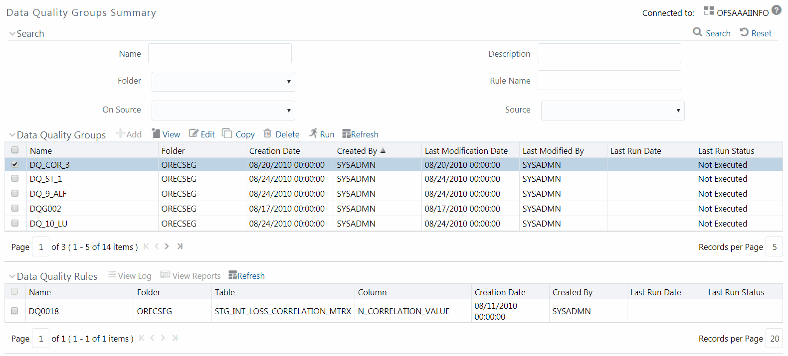This screenshot has height=356, width=788.
Task: Check the DQ_9_ALF row checkbox
Action: point(15,193)
